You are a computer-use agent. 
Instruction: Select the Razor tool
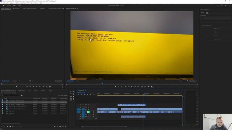[74, 94]
